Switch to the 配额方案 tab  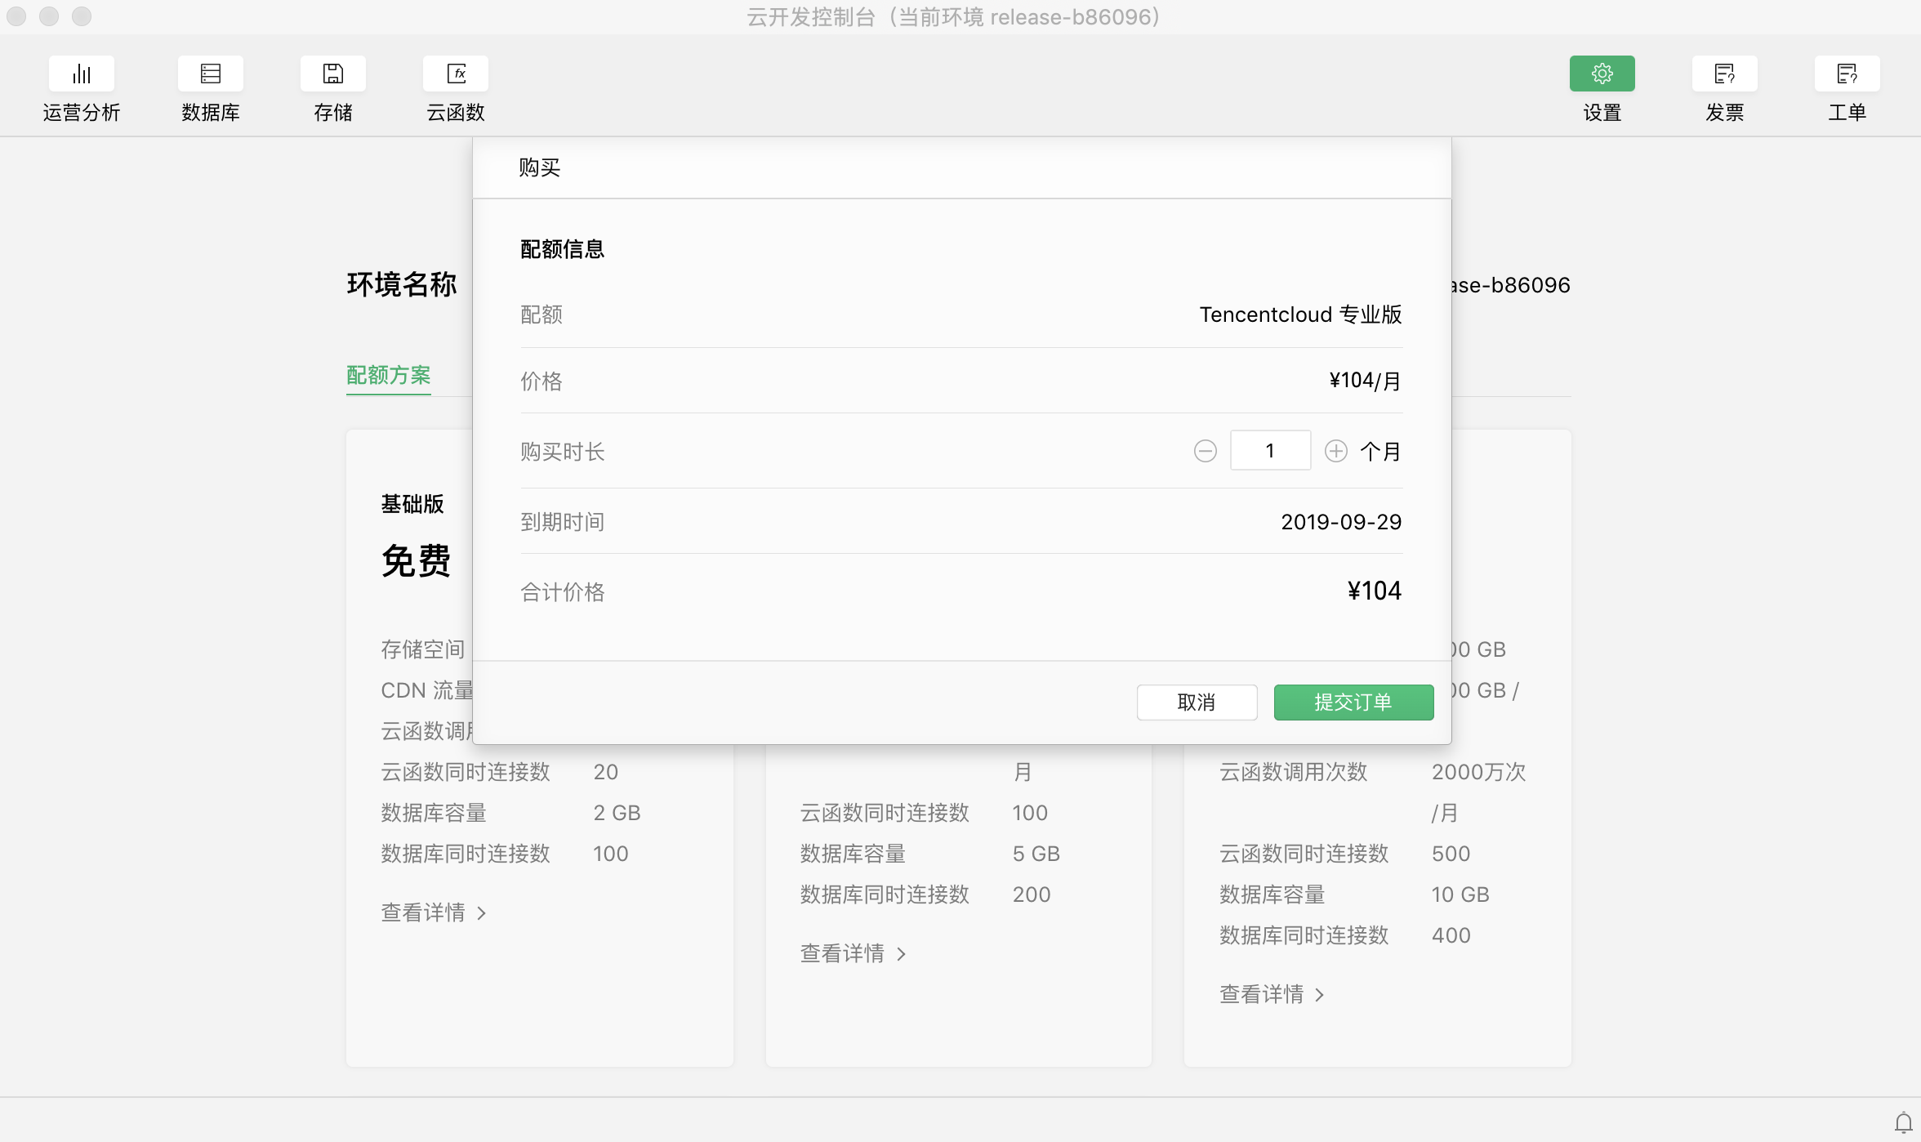coord(388,376)
